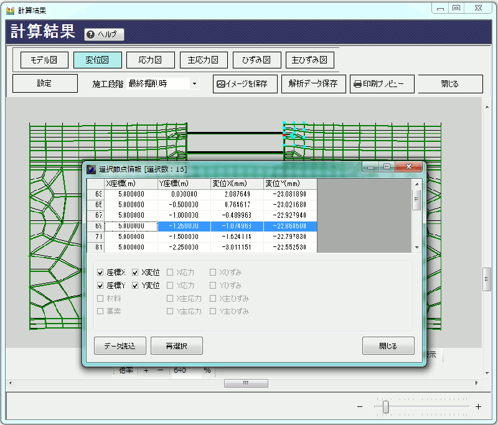Viewport: 498px width, 425px height.
Task: Toggle the 材料 checkbox
Action: tap(100, 298)
